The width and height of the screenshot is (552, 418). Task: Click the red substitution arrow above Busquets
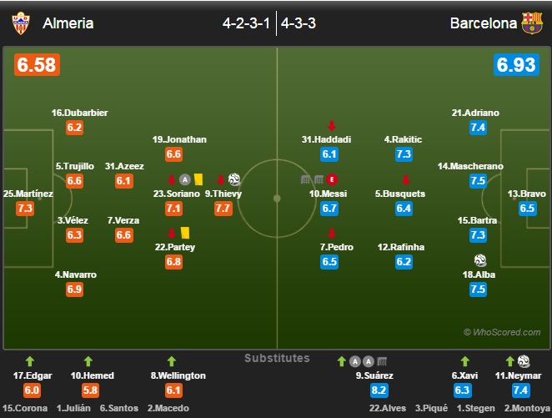[406, 180]
